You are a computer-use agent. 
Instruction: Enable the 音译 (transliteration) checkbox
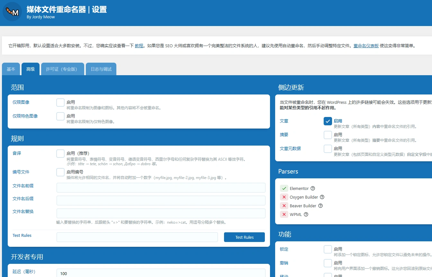60,154
